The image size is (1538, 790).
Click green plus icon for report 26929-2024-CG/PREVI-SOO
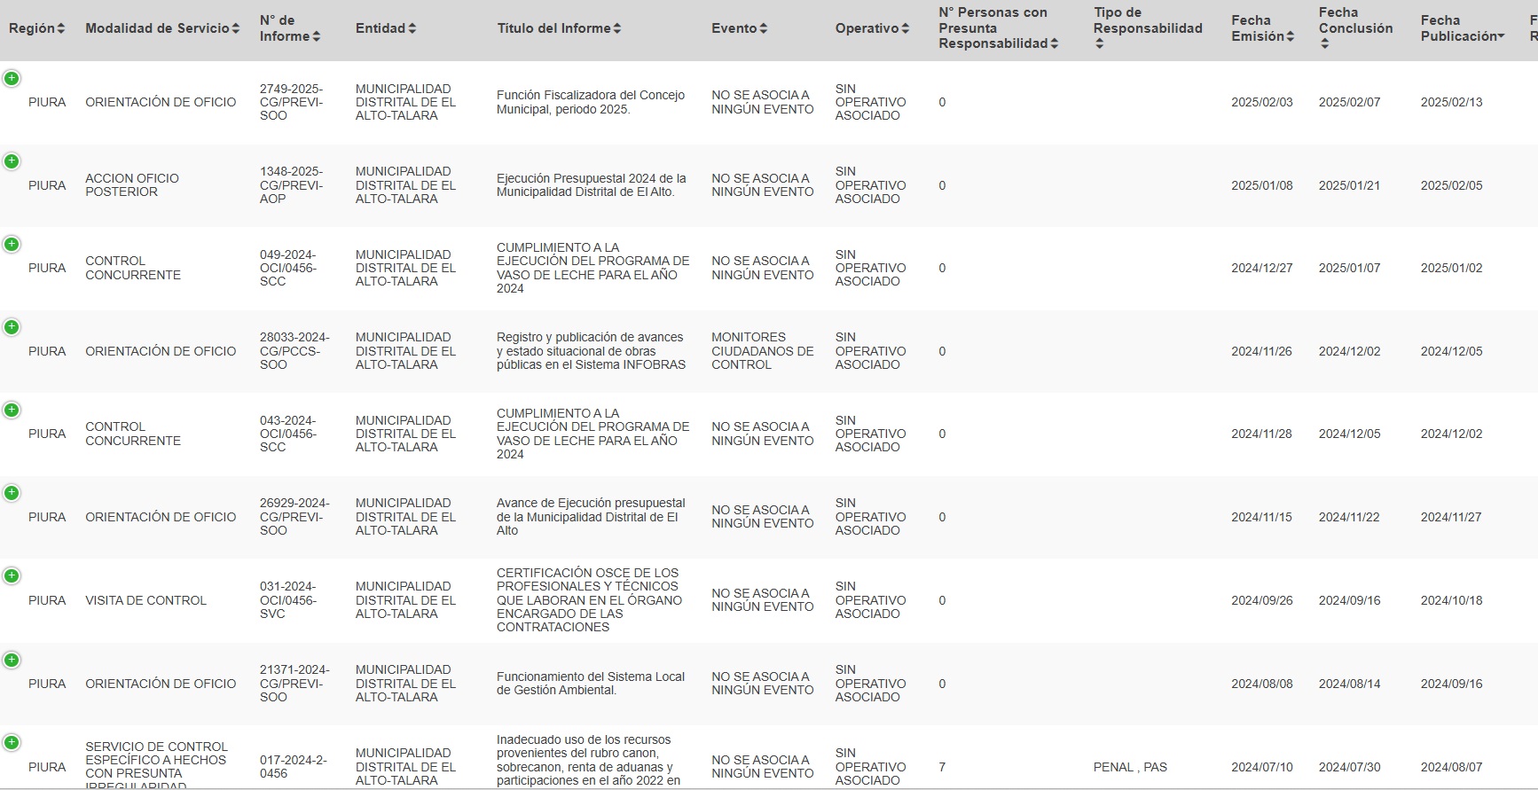pyautogui.click(x=12, y=493)
